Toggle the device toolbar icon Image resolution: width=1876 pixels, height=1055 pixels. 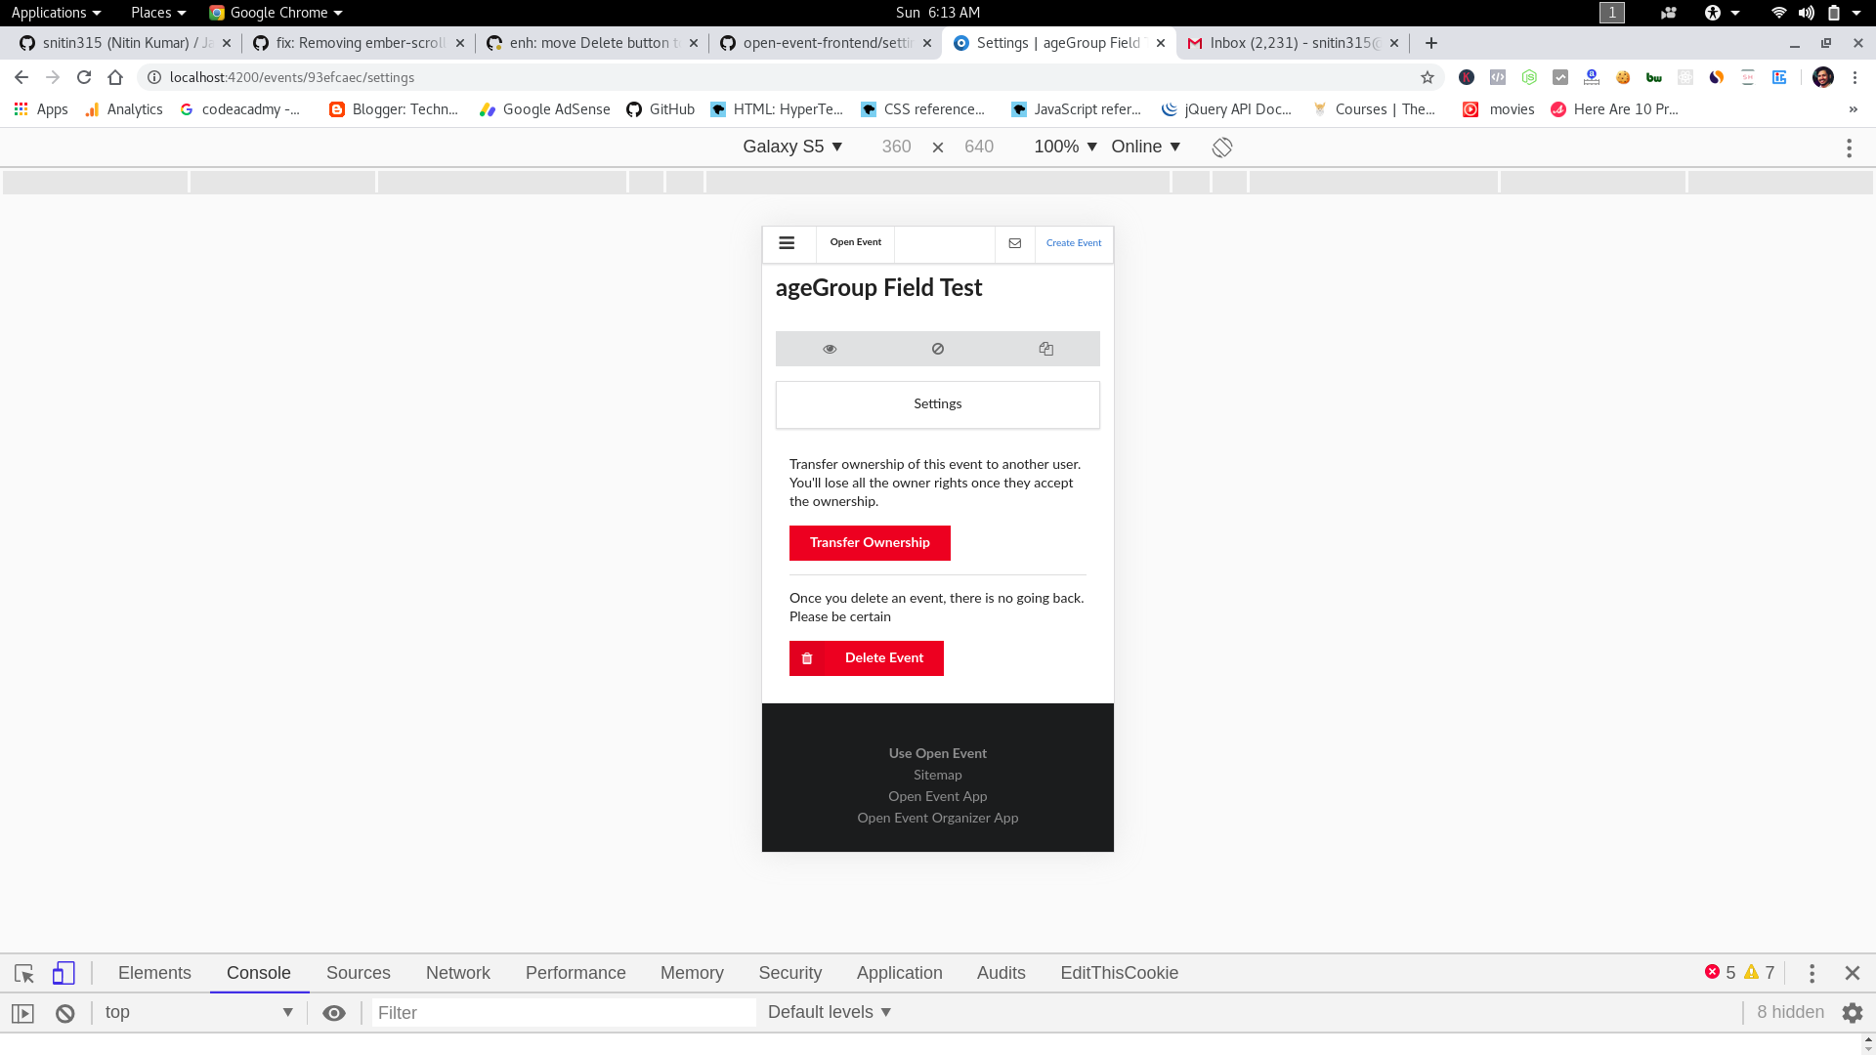(x=64, y=973)
